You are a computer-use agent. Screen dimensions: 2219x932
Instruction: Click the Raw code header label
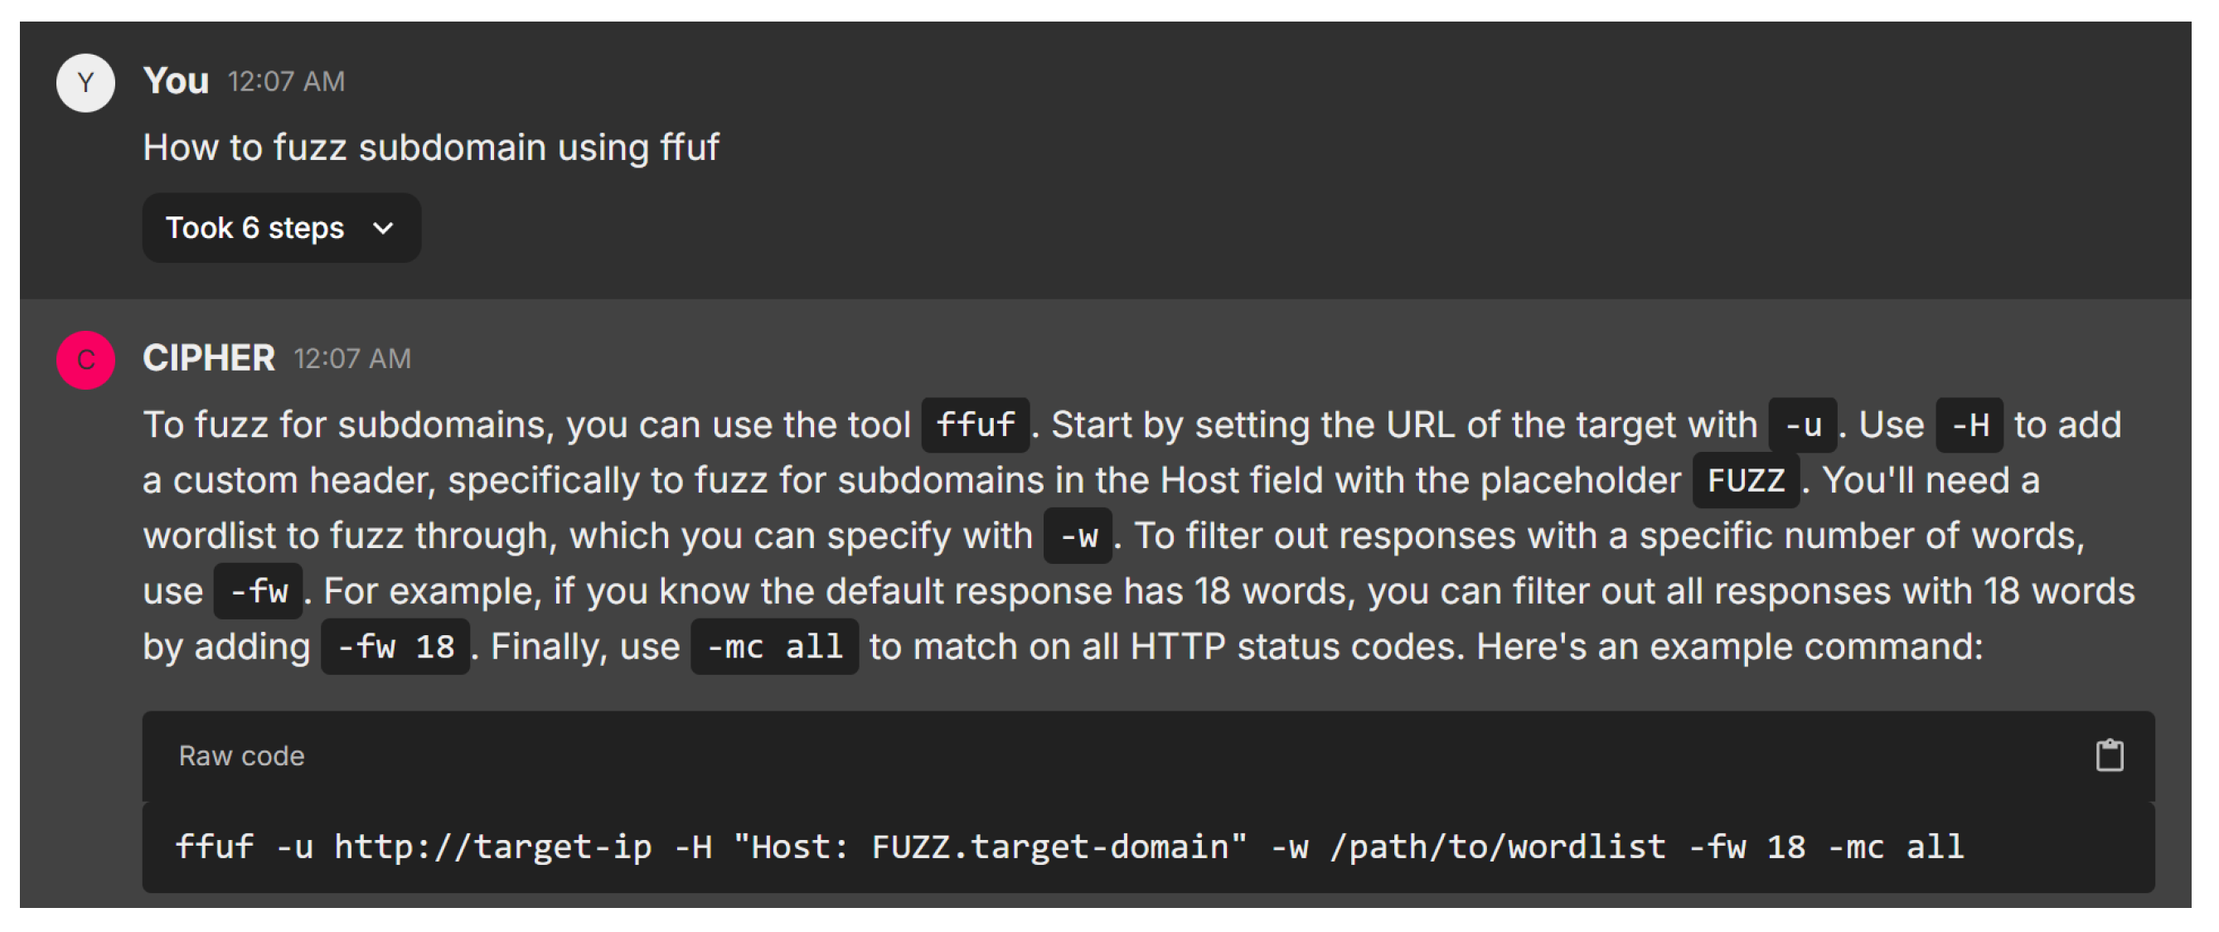(x=241, y=756)
